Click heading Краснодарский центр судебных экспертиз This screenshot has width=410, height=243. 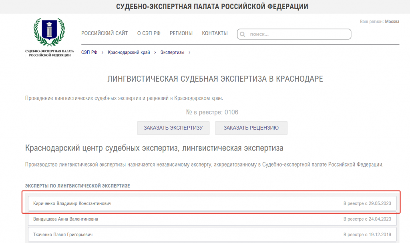click(154, 148)
